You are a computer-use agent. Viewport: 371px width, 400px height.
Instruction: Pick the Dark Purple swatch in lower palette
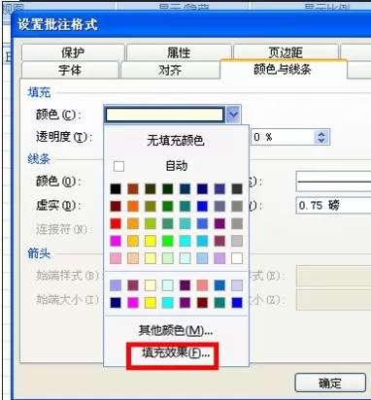coord(185,285)
